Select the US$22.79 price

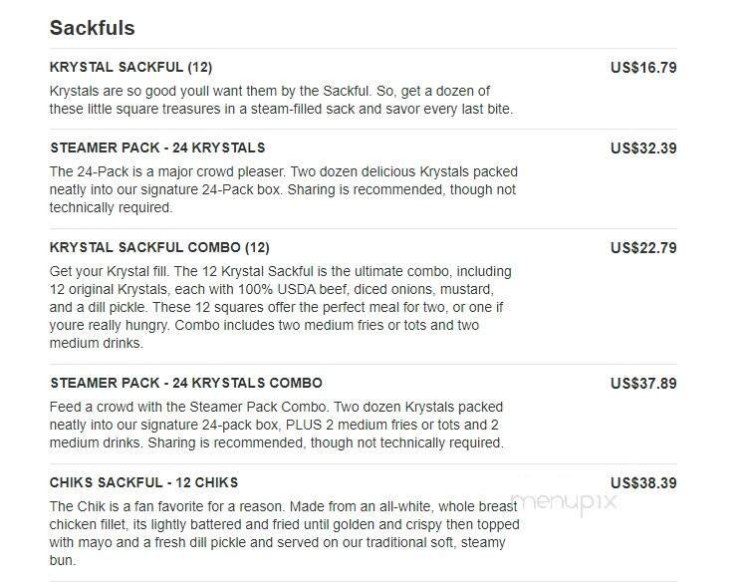[643, 247]
